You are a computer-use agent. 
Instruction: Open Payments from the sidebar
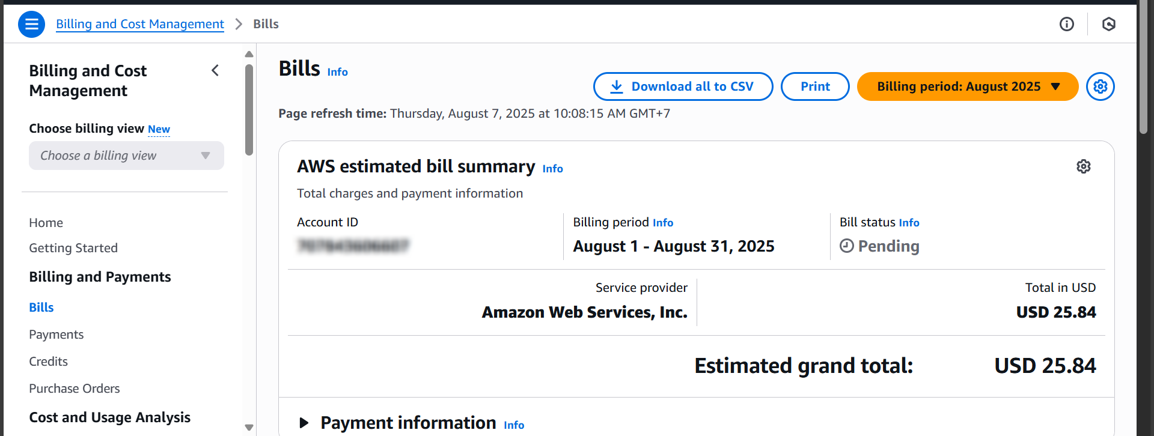tap(56, 334)
